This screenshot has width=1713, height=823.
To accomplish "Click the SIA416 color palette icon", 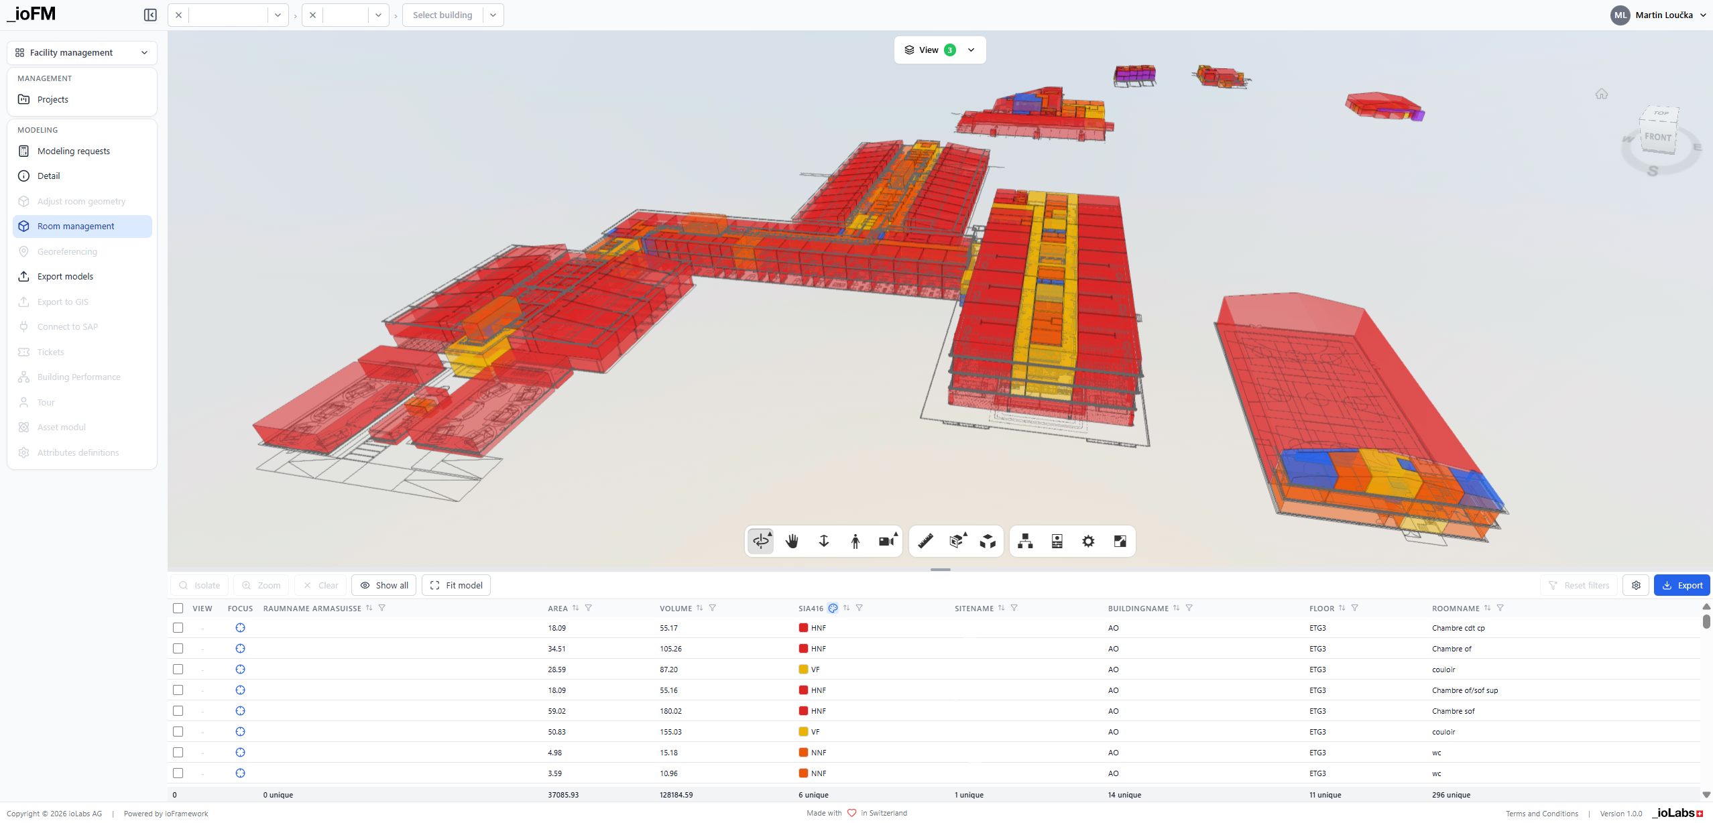I will click(x=833, y=608).
